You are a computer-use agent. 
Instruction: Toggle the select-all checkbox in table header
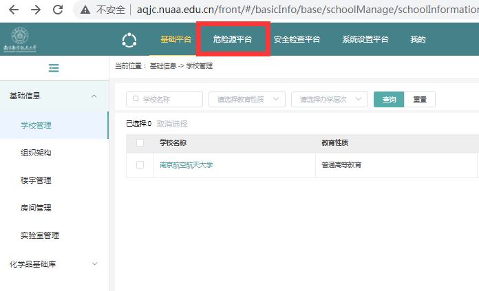point(140,143)
